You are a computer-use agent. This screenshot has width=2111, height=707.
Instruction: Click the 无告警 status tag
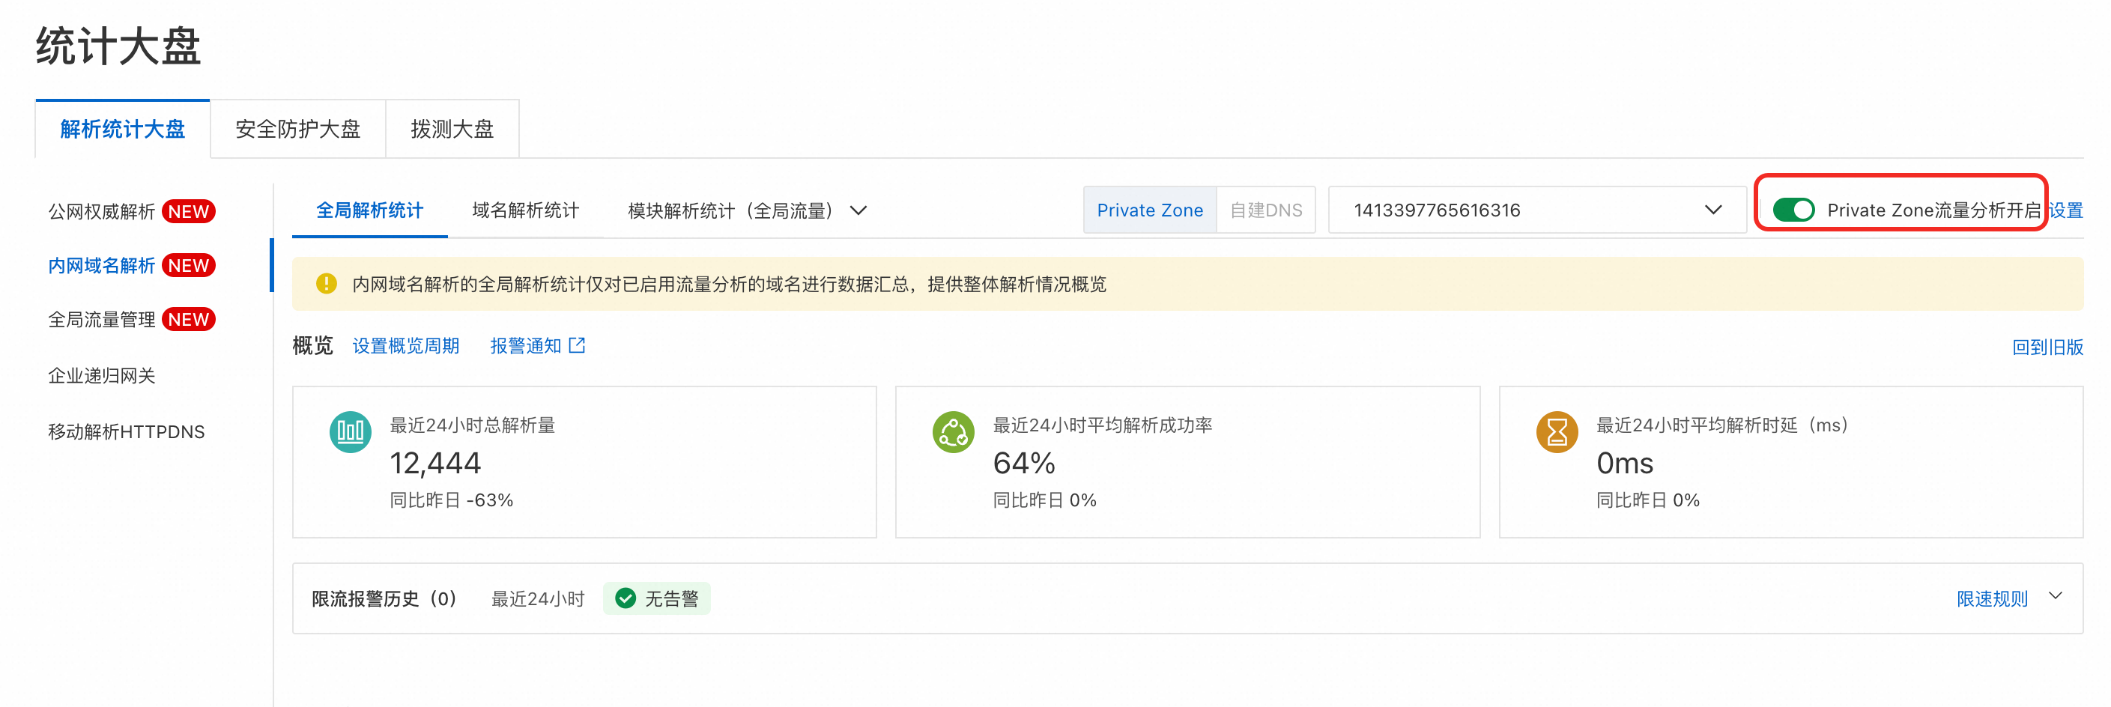656,599
